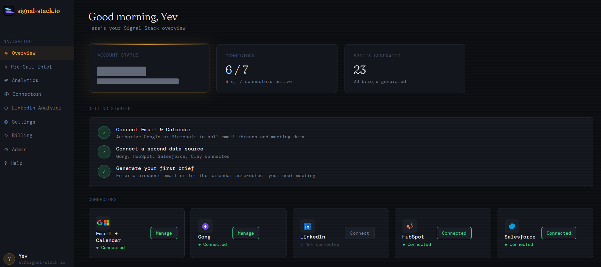Click the 'Generate your first brief' step title
The image size is (601, 267).
coord(155,168)
